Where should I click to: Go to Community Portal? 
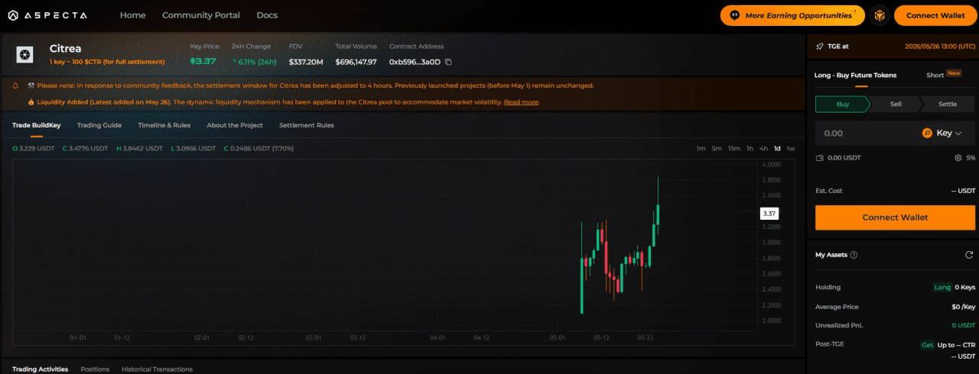click(201, 15)
